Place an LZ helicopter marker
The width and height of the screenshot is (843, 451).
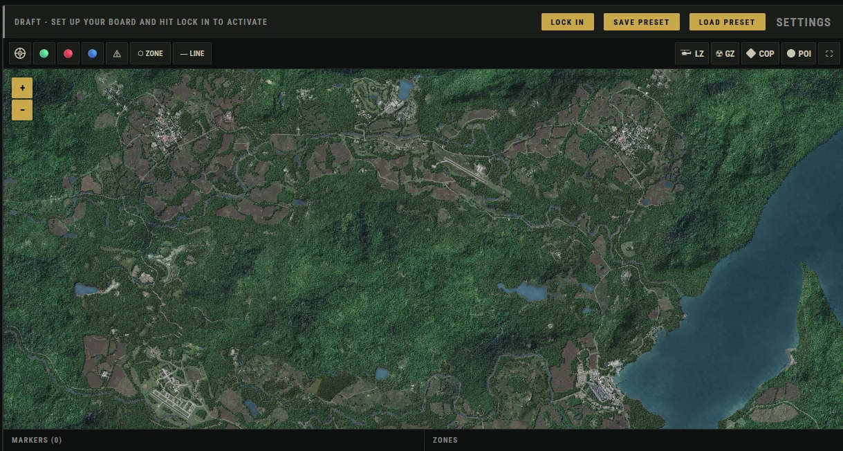[x=692, y=53]
